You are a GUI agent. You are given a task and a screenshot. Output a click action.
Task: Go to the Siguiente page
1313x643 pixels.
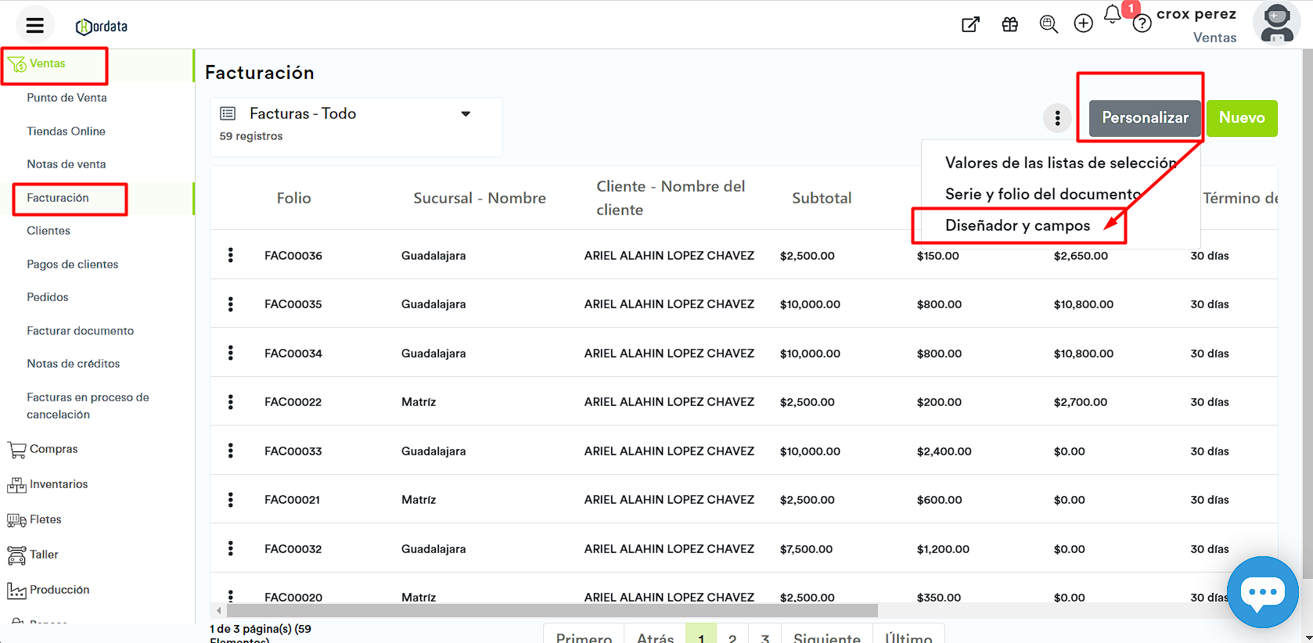826,637
